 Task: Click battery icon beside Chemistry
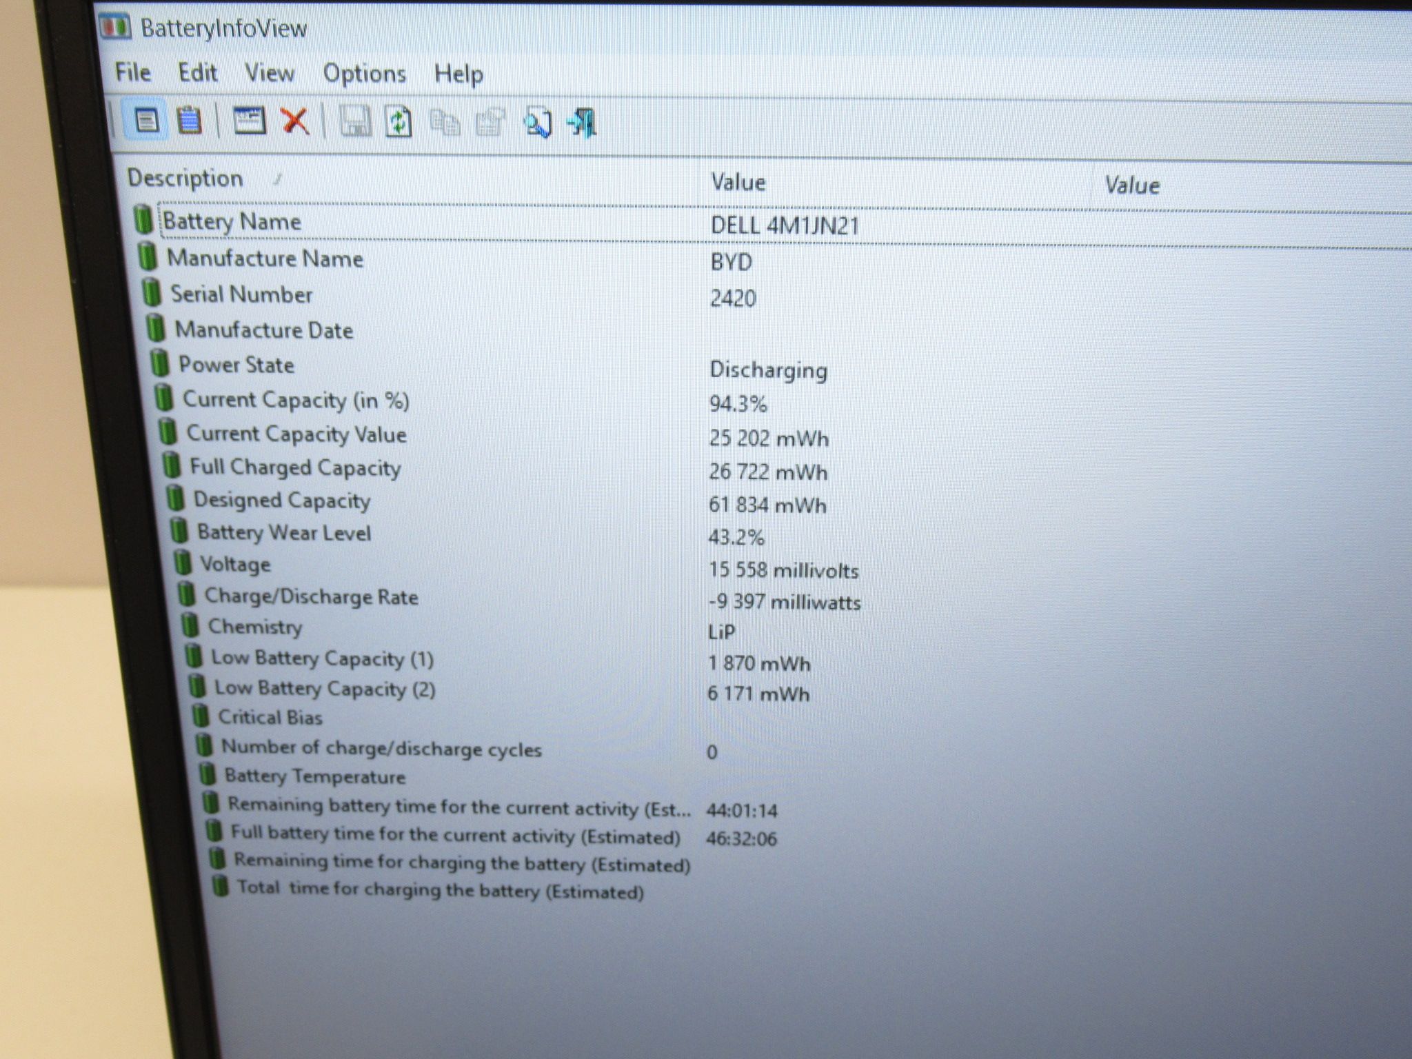[x=190, y=625]
